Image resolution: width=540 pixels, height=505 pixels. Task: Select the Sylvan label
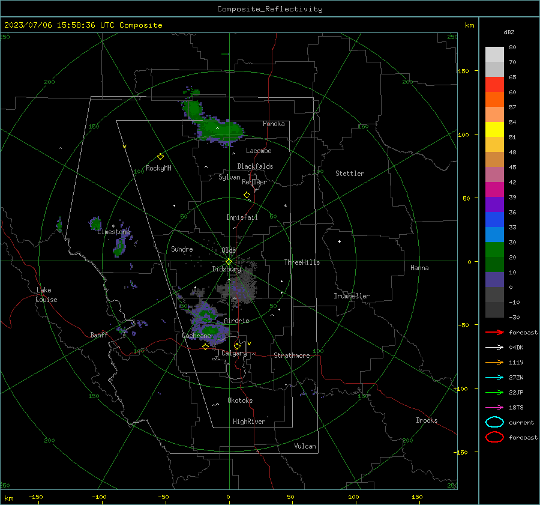(229, 177)
